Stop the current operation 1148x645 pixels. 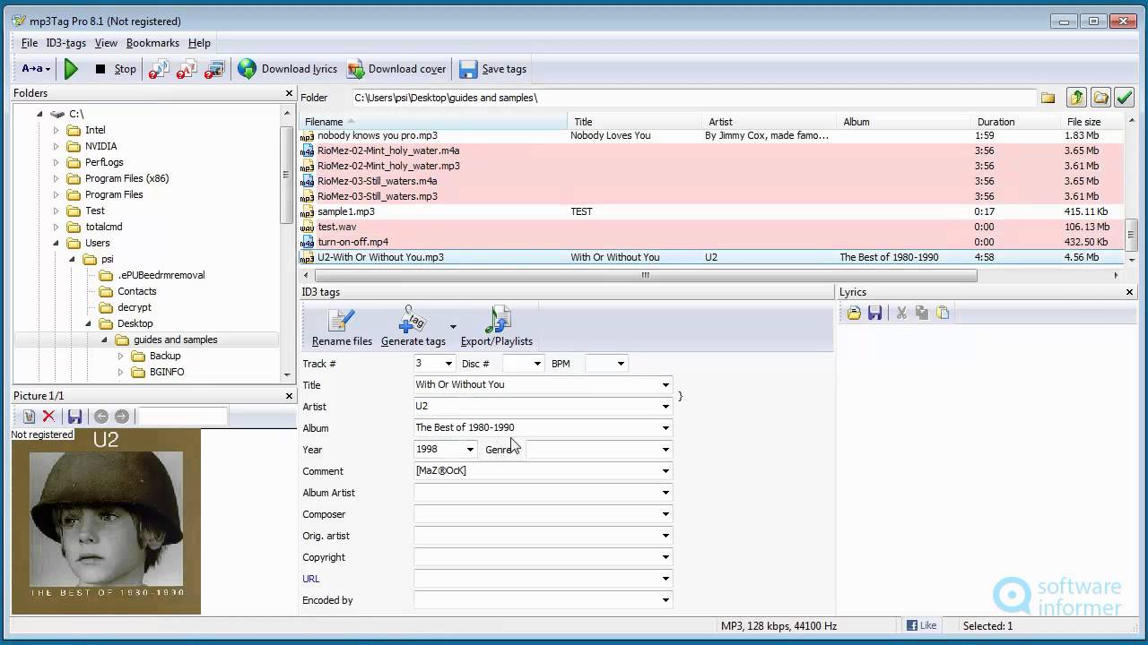(x=116, y=69)
